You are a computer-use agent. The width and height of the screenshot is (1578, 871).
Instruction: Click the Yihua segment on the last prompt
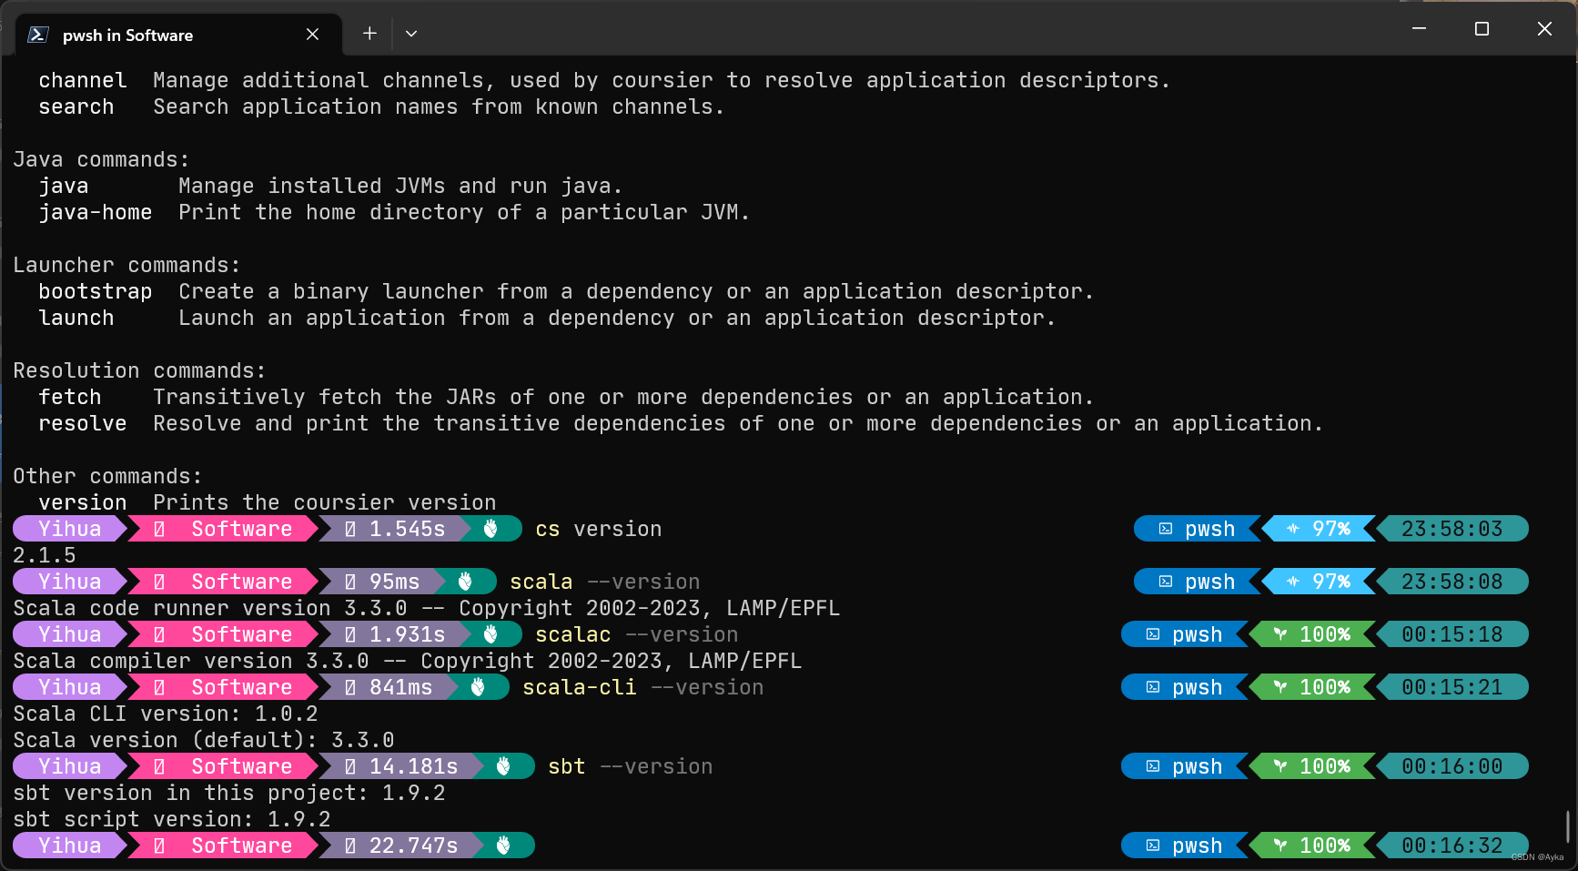pos(69,846)
